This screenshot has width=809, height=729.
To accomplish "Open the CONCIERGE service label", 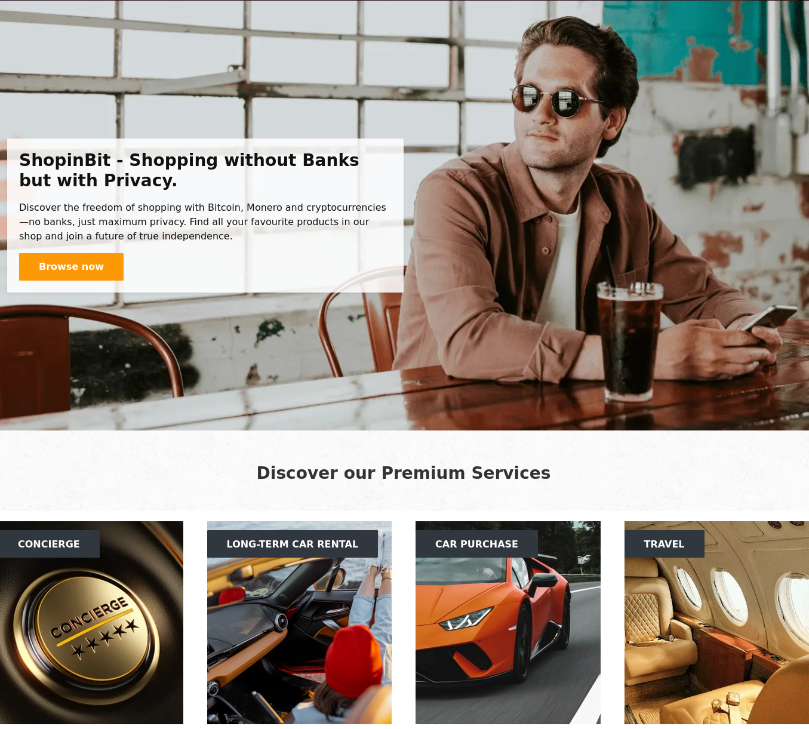I will pyautogui.click(x=50, y=544).
